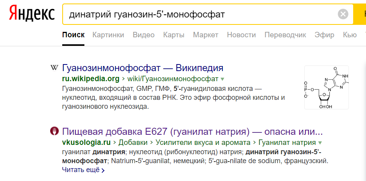
Task: Switch to the Картинки tab
Action: (x=108, y=35)
